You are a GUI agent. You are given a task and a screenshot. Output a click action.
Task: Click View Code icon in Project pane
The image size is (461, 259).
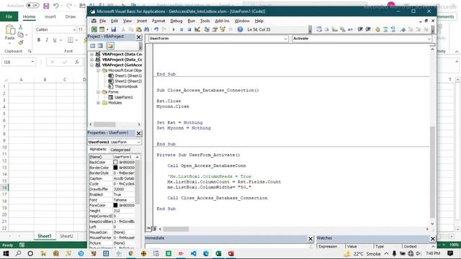click(93, 46)
